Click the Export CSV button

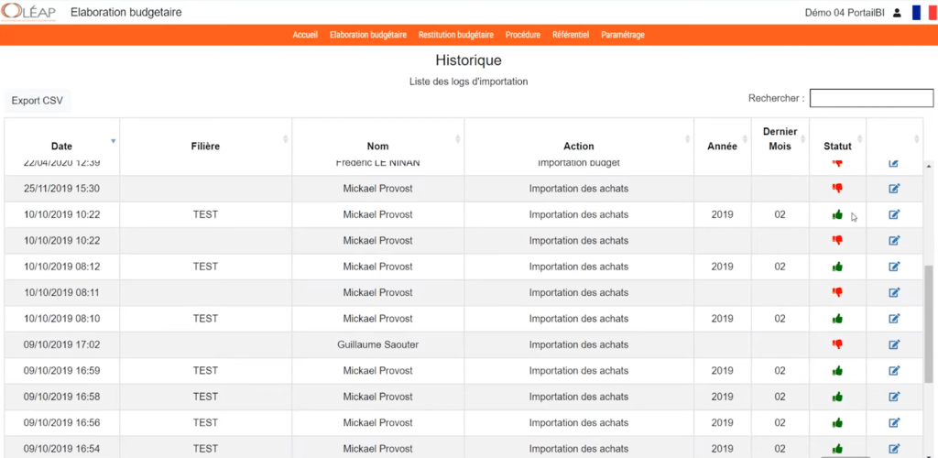pos(37,101)
